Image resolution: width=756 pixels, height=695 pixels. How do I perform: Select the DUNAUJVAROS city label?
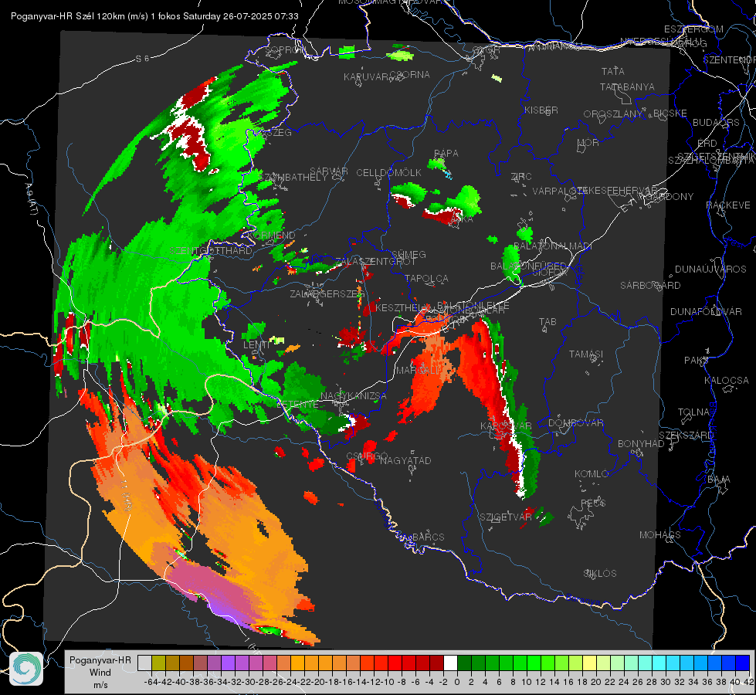click(710, 270)
